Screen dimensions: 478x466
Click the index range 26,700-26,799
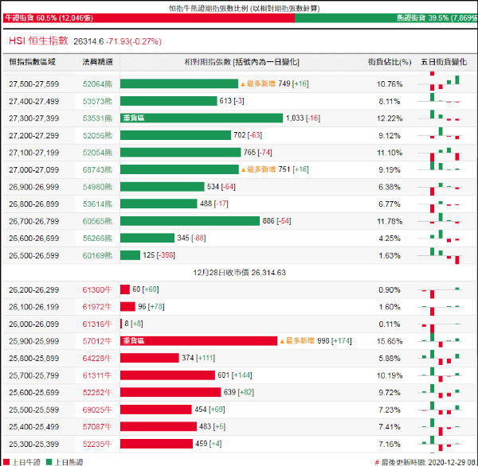pyautogui.click(x=33, y=221)
